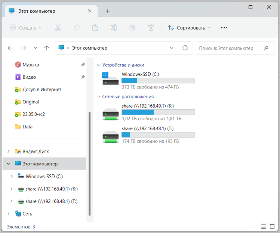
Task: Unpin the Видео quick access pin
Action: point(83,77)
